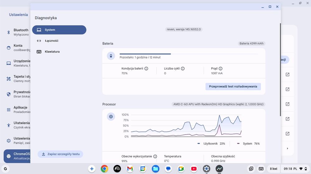Open Google Chat messages app on shelf

tap(168, 169)
